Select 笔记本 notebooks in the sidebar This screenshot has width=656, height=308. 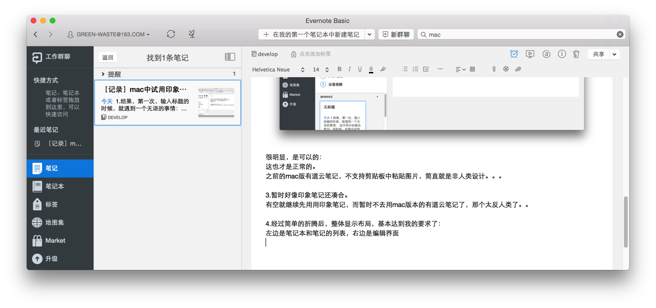[x=60, y=187]
